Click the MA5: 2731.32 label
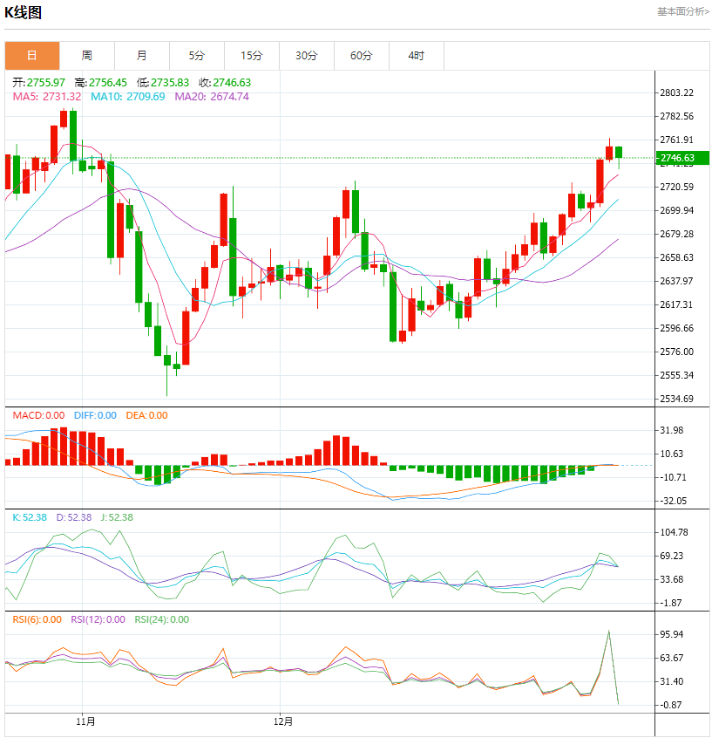This screenshot has height=738, width=712. pyautogui.click(x=47, y=97)
